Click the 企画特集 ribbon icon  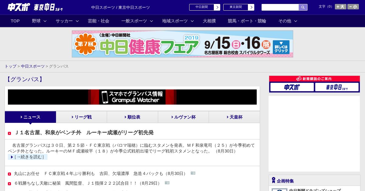tap(273, 180)
